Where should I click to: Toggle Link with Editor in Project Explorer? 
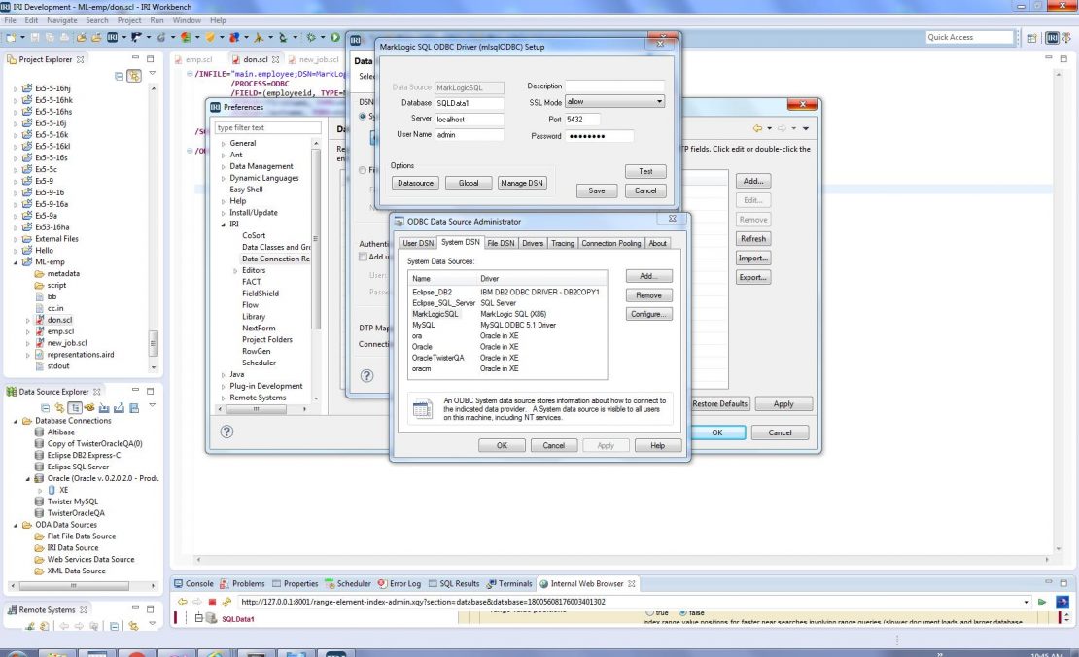[134, 76]
